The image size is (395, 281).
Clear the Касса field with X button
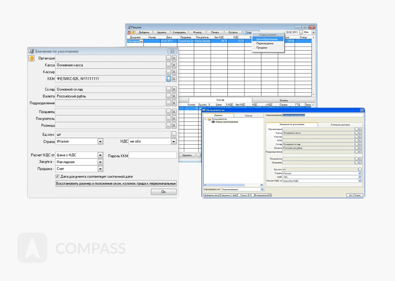(174, 65)
